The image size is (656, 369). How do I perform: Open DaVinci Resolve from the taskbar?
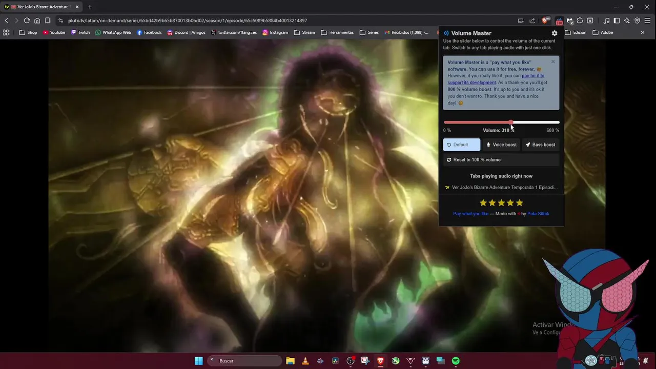pos(335,361)
